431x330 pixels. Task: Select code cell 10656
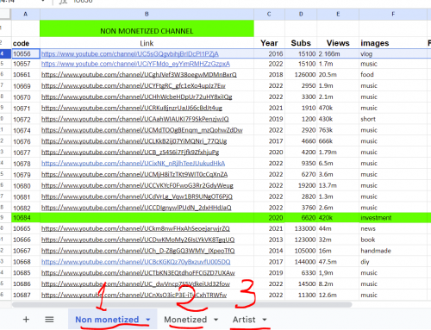click(x=26, y=53)
